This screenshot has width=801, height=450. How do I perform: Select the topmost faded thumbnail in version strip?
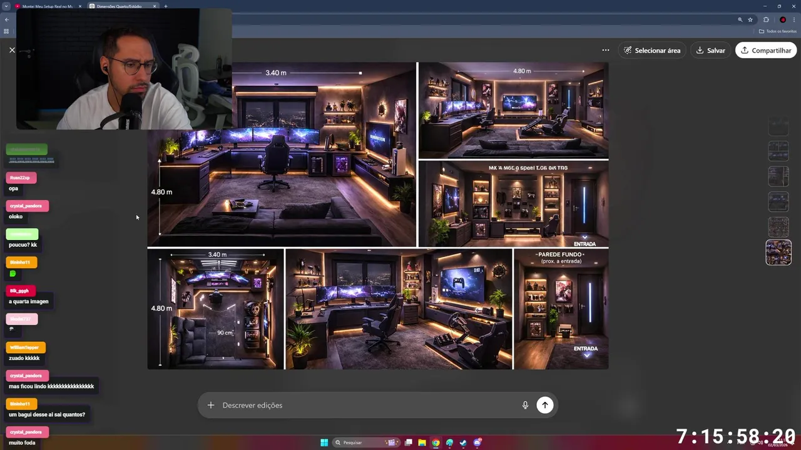click(778, 126)
